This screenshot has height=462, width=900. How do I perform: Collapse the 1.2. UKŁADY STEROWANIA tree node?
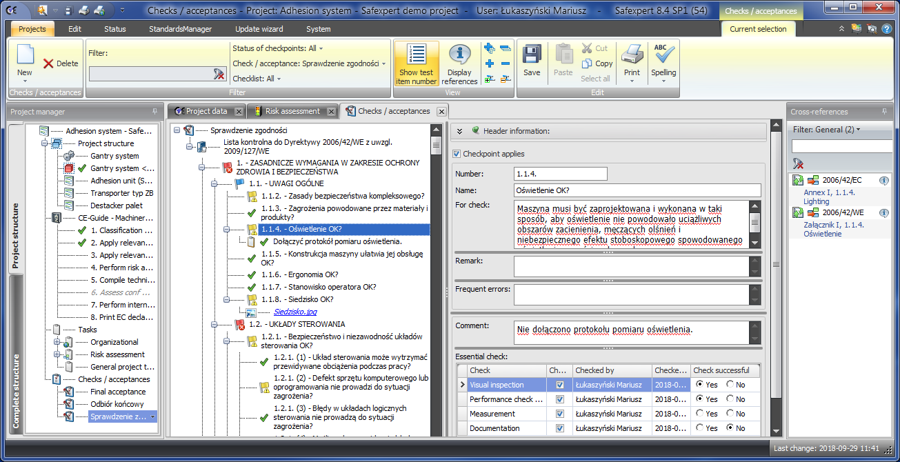point(214,324)
